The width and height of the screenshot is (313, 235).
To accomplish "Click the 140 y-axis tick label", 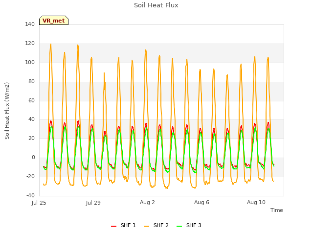I will (30, 24).
